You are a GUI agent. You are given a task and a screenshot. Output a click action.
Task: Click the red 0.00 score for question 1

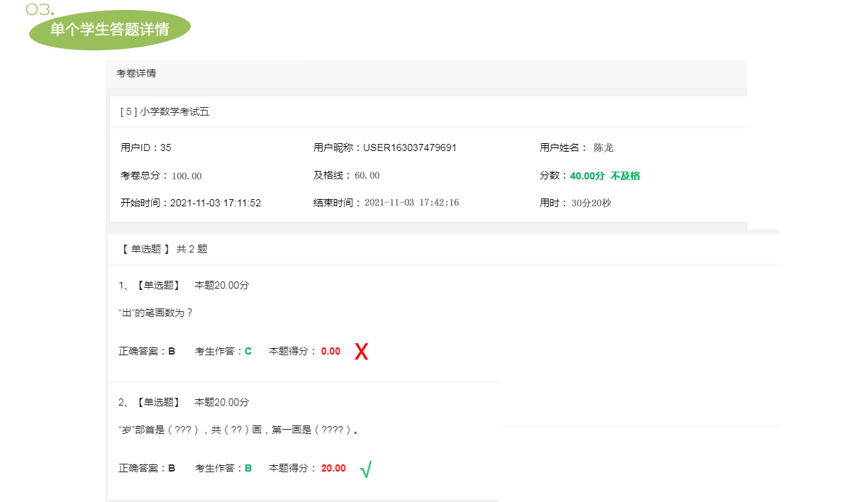(330, 351)
